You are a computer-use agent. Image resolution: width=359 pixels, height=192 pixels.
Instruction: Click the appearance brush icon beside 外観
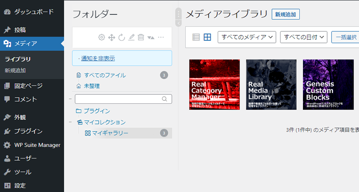7,117
